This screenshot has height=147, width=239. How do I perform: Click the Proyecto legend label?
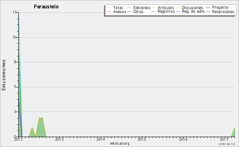coord(220,8)
